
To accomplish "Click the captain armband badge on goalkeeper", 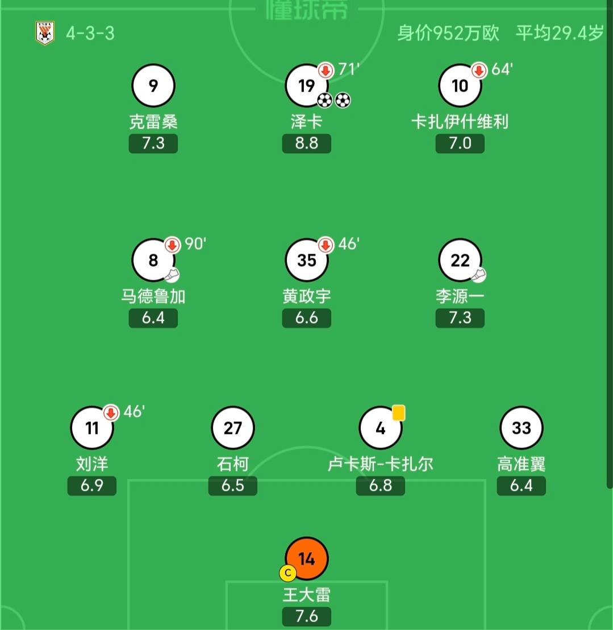I will (x=288, y=573).
